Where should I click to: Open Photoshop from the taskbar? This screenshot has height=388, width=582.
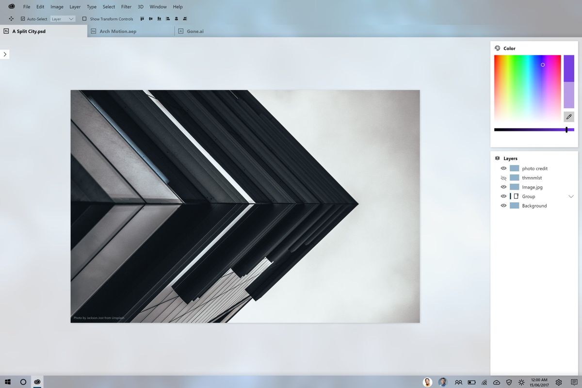(x=37, y=381)
